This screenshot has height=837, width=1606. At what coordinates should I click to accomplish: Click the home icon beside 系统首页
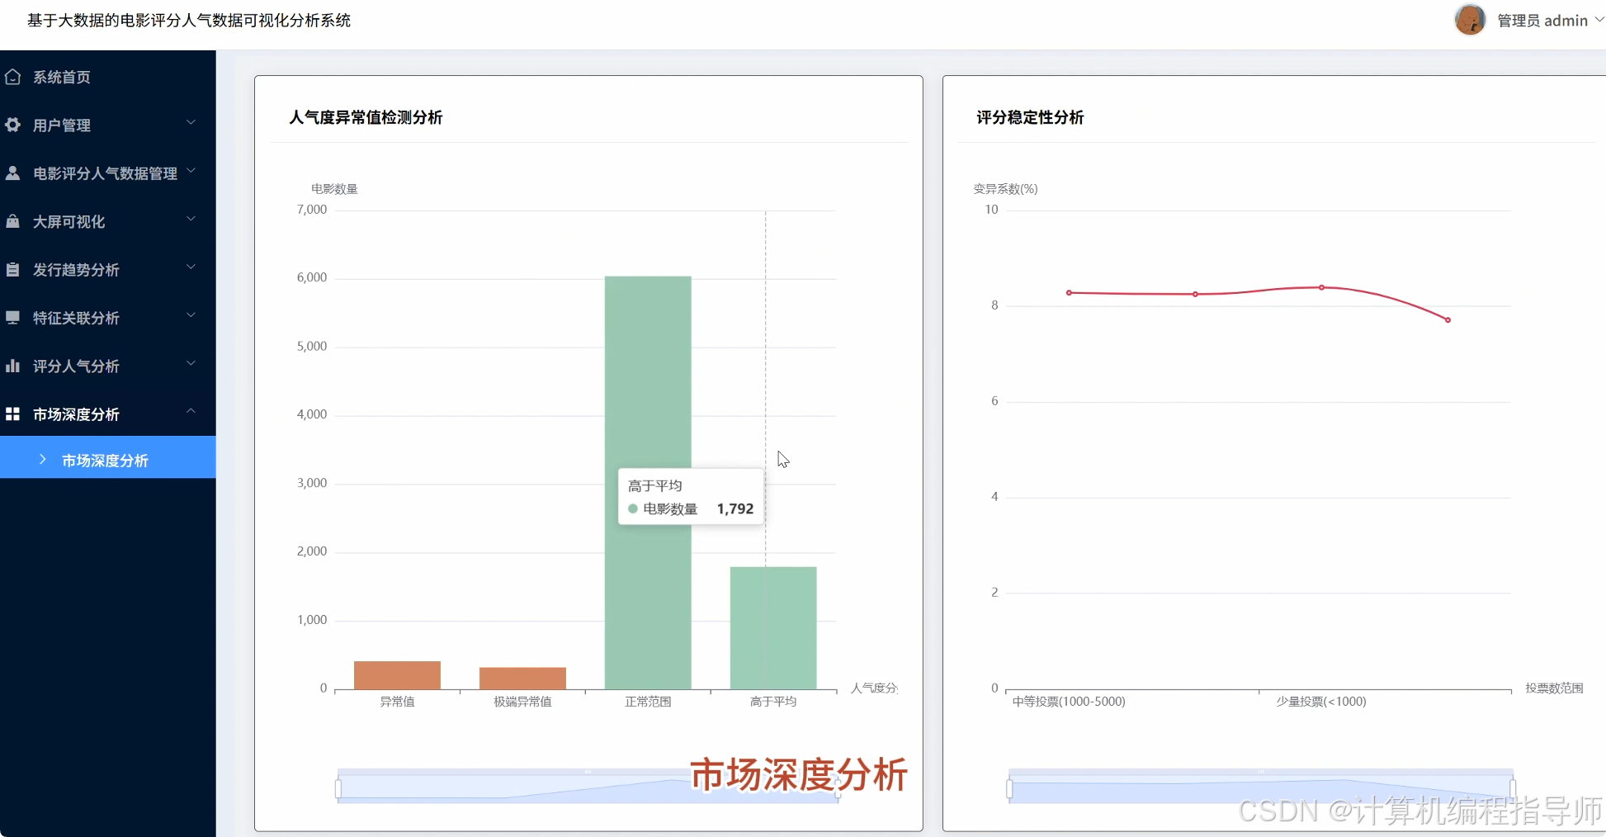(x=12, y=76)
